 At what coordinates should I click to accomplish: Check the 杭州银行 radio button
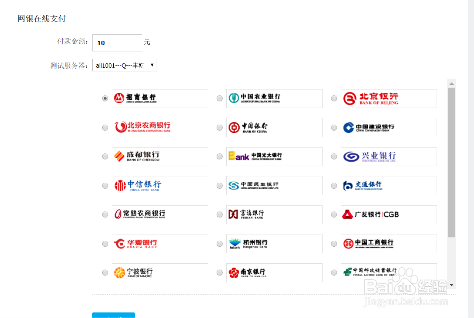tap(220, 244)
